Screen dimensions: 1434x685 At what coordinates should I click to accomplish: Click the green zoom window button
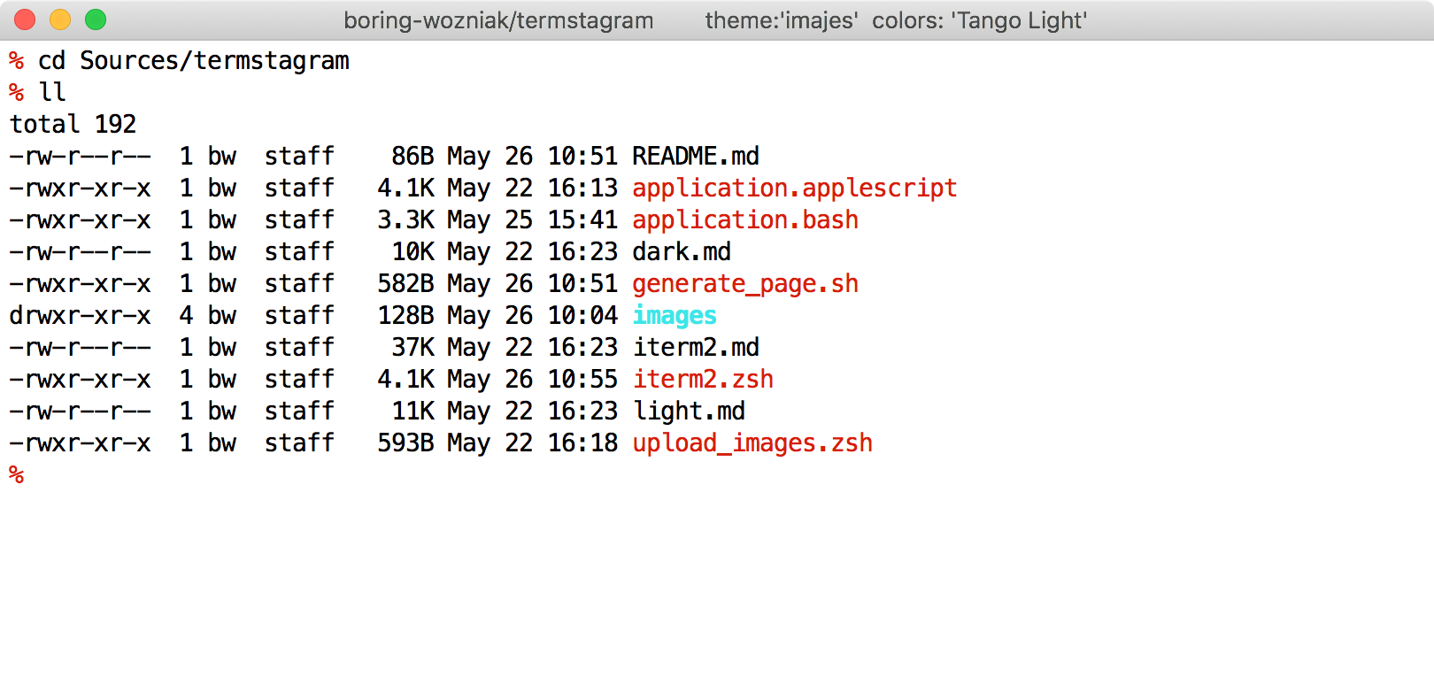96,19
